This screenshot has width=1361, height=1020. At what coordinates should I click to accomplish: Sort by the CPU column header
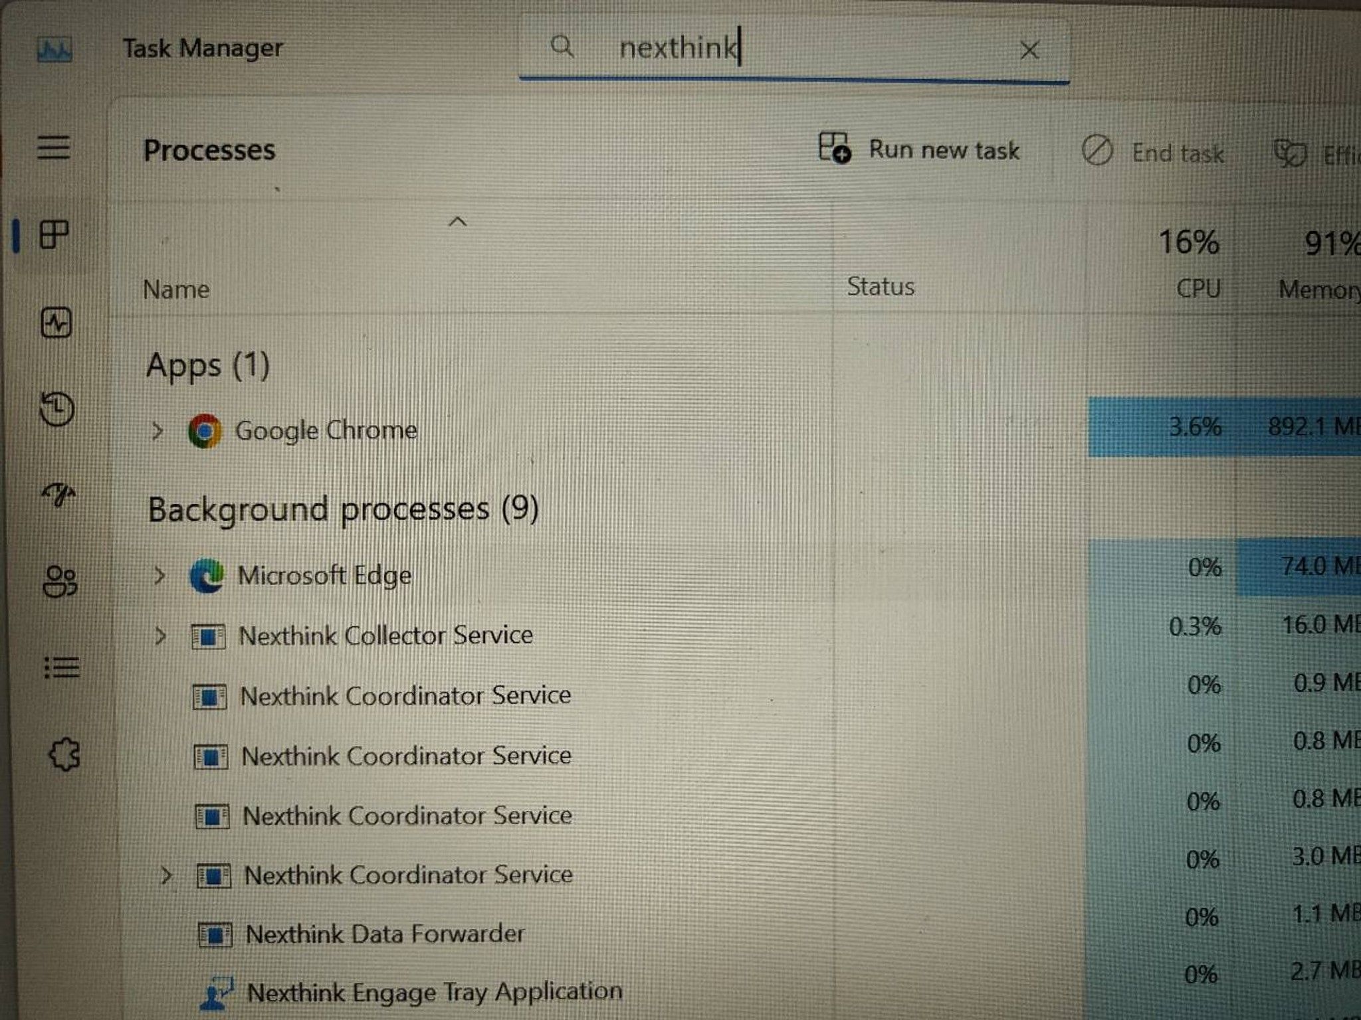(x=1198, y=288)
